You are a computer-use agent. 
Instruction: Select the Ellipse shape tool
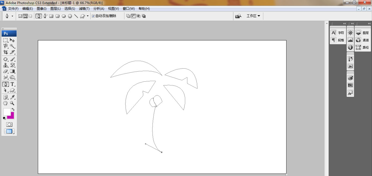click(x=64, y=16)
